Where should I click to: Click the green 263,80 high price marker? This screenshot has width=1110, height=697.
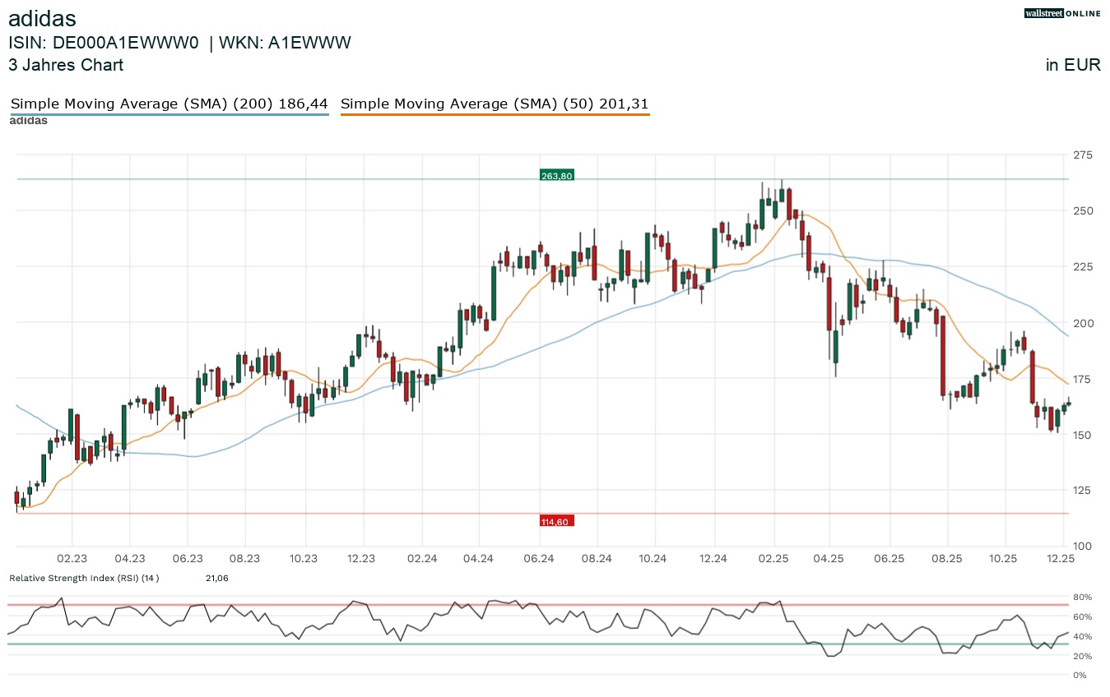(x=556, y=175)
